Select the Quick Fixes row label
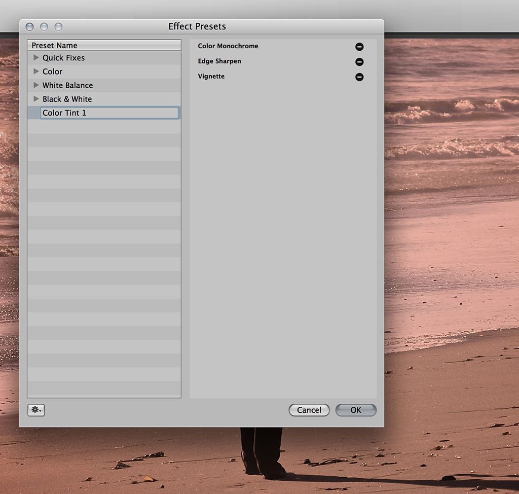519x494 pixels. click(x=63, y=58)
